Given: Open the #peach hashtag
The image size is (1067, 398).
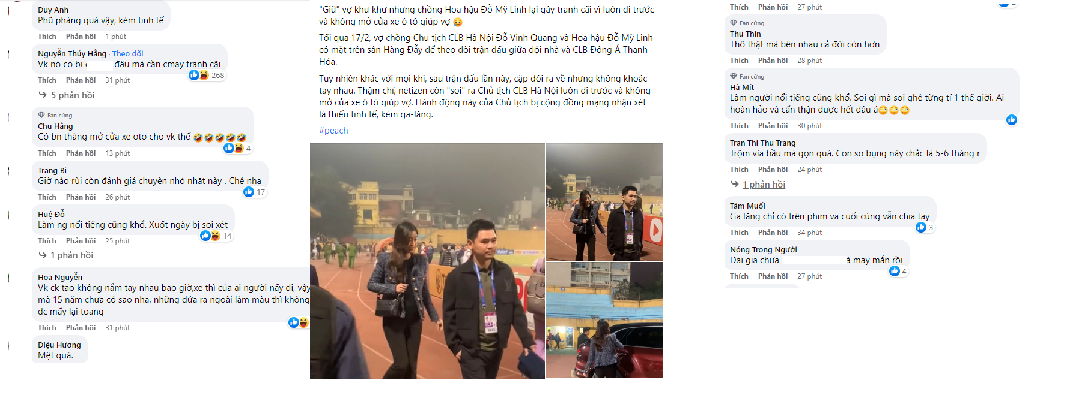Looking at the screenshot, I should pyautogui.click(x=333, y=131).
